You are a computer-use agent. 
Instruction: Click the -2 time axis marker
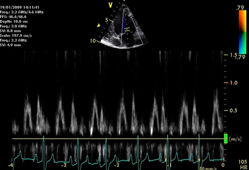[117, 165]
